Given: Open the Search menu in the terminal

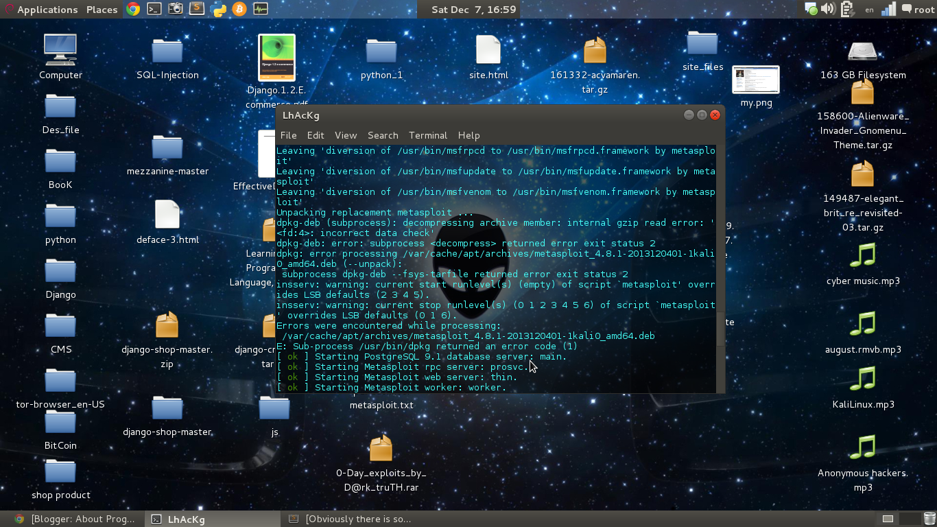Looking at the screenshot, I should 383,135.
